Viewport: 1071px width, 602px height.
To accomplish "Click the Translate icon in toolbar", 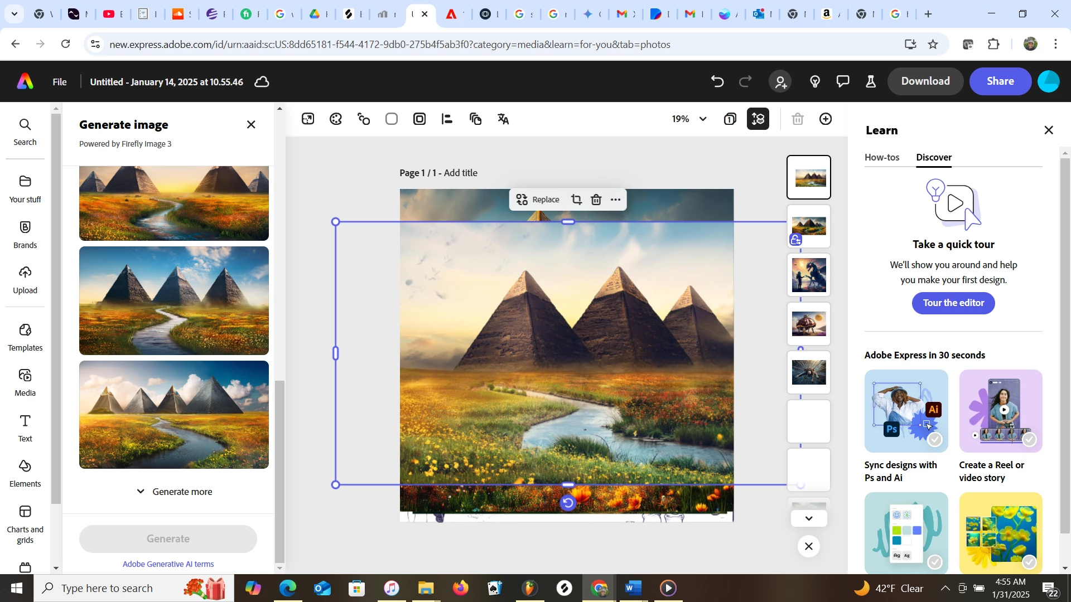I will [503, 119].
